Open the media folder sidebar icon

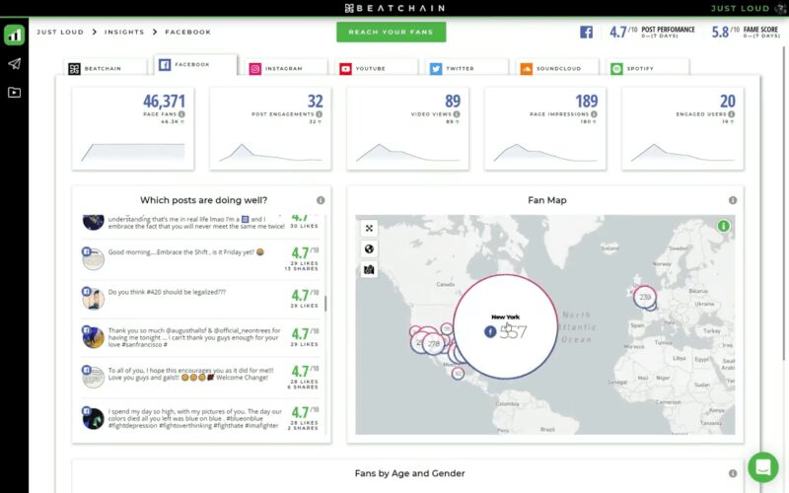(x=14, y=93)
